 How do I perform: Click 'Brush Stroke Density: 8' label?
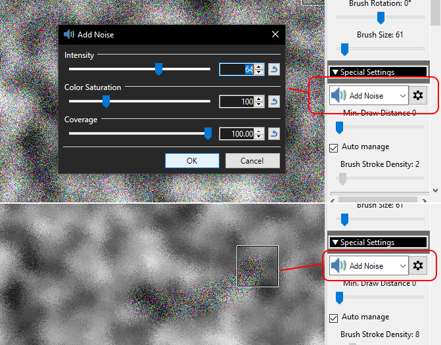pyautogui.click(x=380, y=334)
